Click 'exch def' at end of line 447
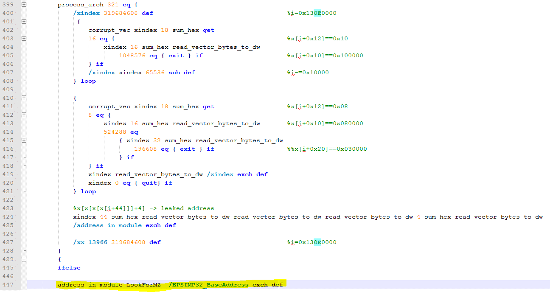 click(268, 285)
